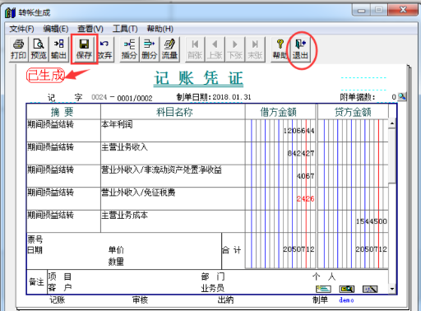Click the 制单日期 date 2018.01.31 field
Image resolution: width=421 pixels, height=311 pixels.
tap(232, 97)
